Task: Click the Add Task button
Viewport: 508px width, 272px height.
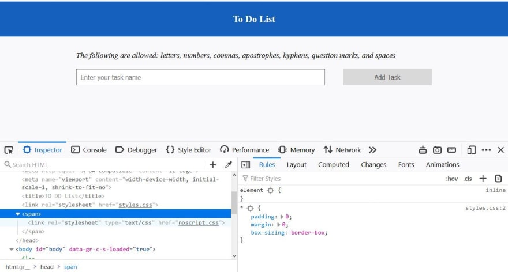Action: coord(387,77)
